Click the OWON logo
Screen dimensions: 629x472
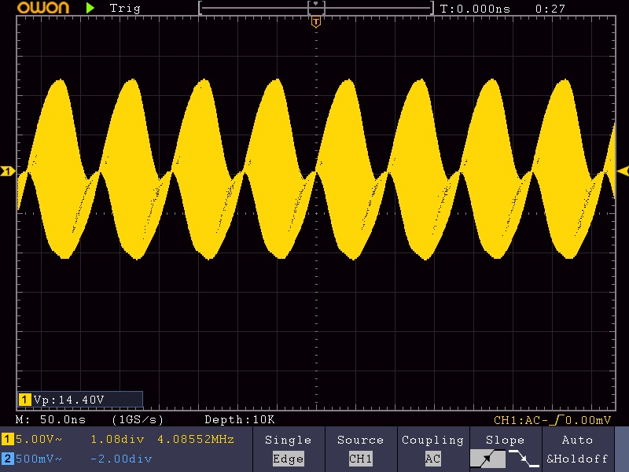pyautogui.click(x=43, y=7)
